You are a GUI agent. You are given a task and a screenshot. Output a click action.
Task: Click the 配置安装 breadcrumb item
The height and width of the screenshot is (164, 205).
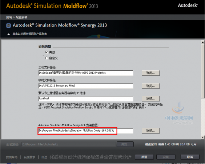[21, 17]
